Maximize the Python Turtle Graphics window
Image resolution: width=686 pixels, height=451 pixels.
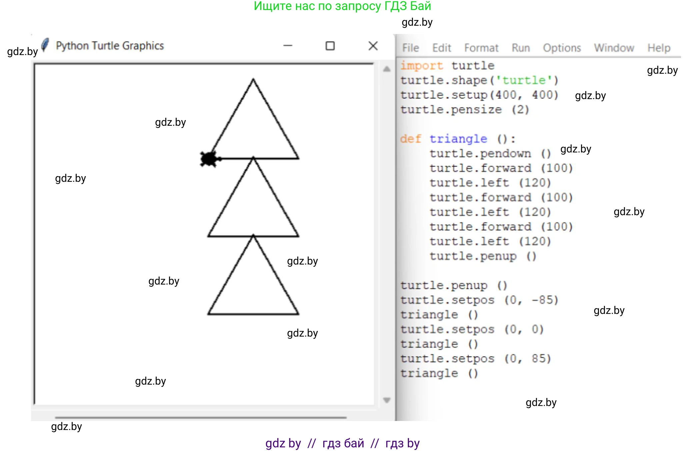tap(330, 46)
